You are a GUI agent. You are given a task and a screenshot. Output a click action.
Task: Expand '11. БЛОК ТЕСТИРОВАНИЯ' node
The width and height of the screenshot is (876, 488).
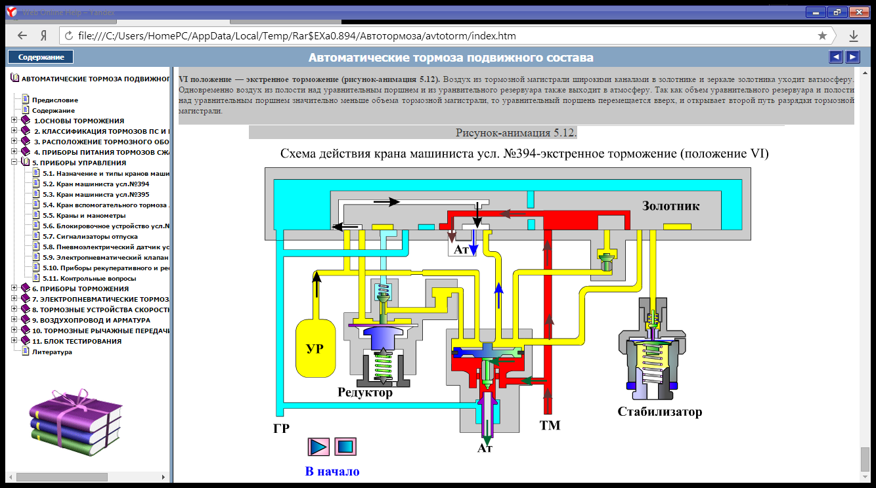click(14, 341)
